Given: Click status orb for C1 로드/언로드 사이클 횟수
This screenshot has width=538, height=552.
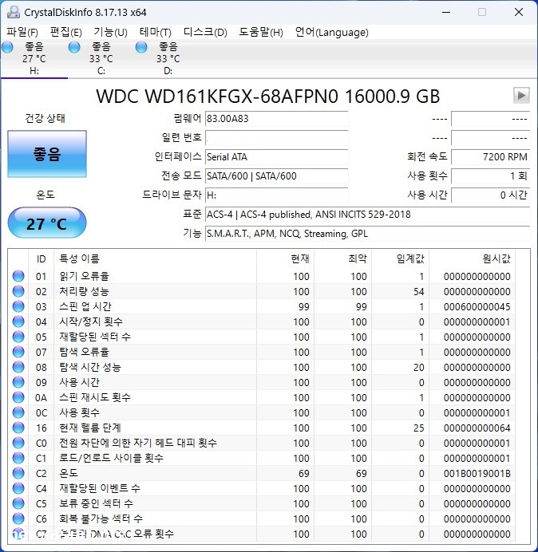Looking at the screenshot, I should [18, 458].
